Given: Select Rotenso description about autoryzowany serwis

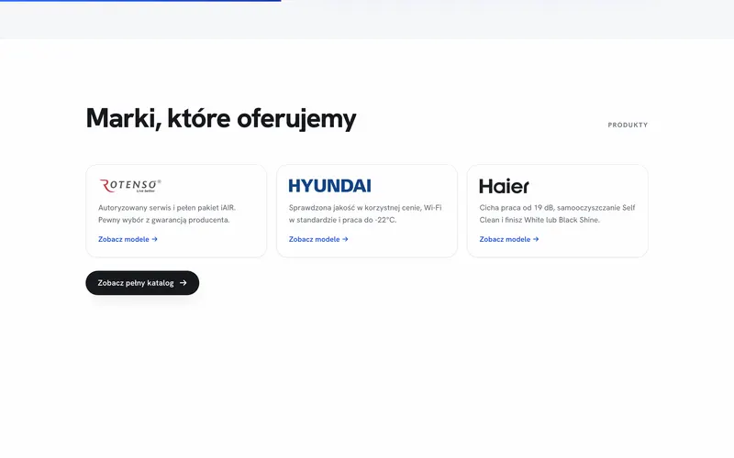Looking at the screenshot, I should coord(167,213).
